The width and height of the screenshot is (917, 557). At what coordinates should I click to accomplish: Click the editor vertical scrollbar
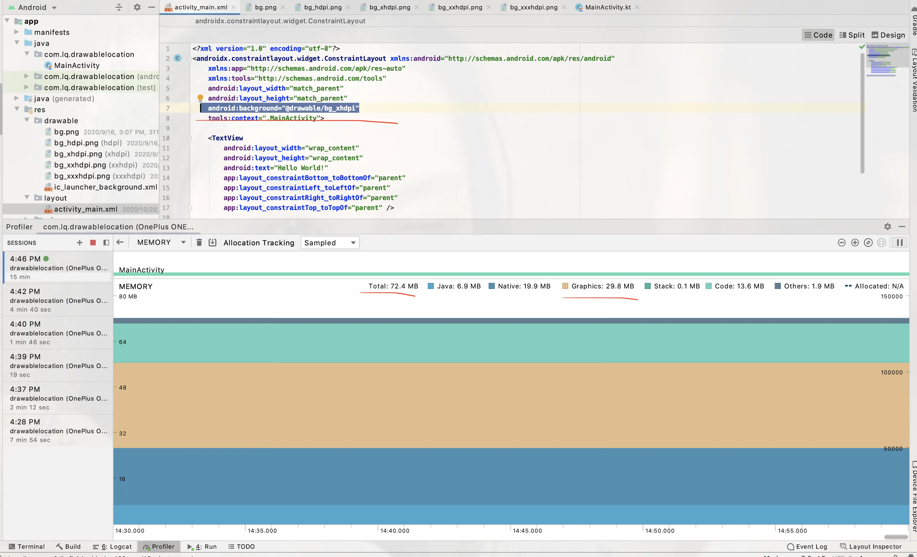point(862,113)
